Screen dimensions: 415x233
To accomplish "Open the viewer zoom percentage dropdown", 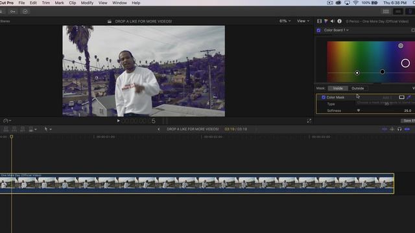I will (285, 21).
